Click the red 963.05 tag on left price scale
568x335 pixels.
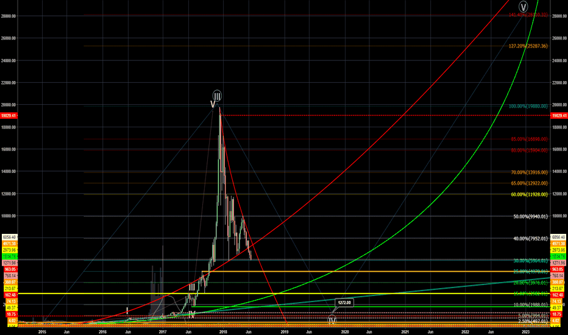(10, 269)
